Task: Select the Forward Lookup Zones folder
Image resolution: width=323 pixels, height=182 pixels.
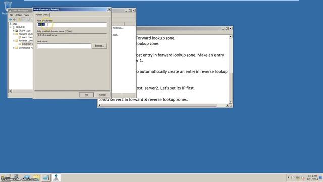Action: pos(26,34)
